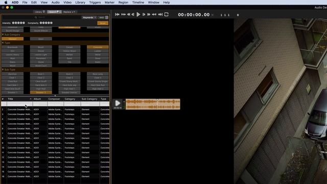Collapse the Type section
The width and height of the screenshot is (327, 184).
click(x=3, y=43)
